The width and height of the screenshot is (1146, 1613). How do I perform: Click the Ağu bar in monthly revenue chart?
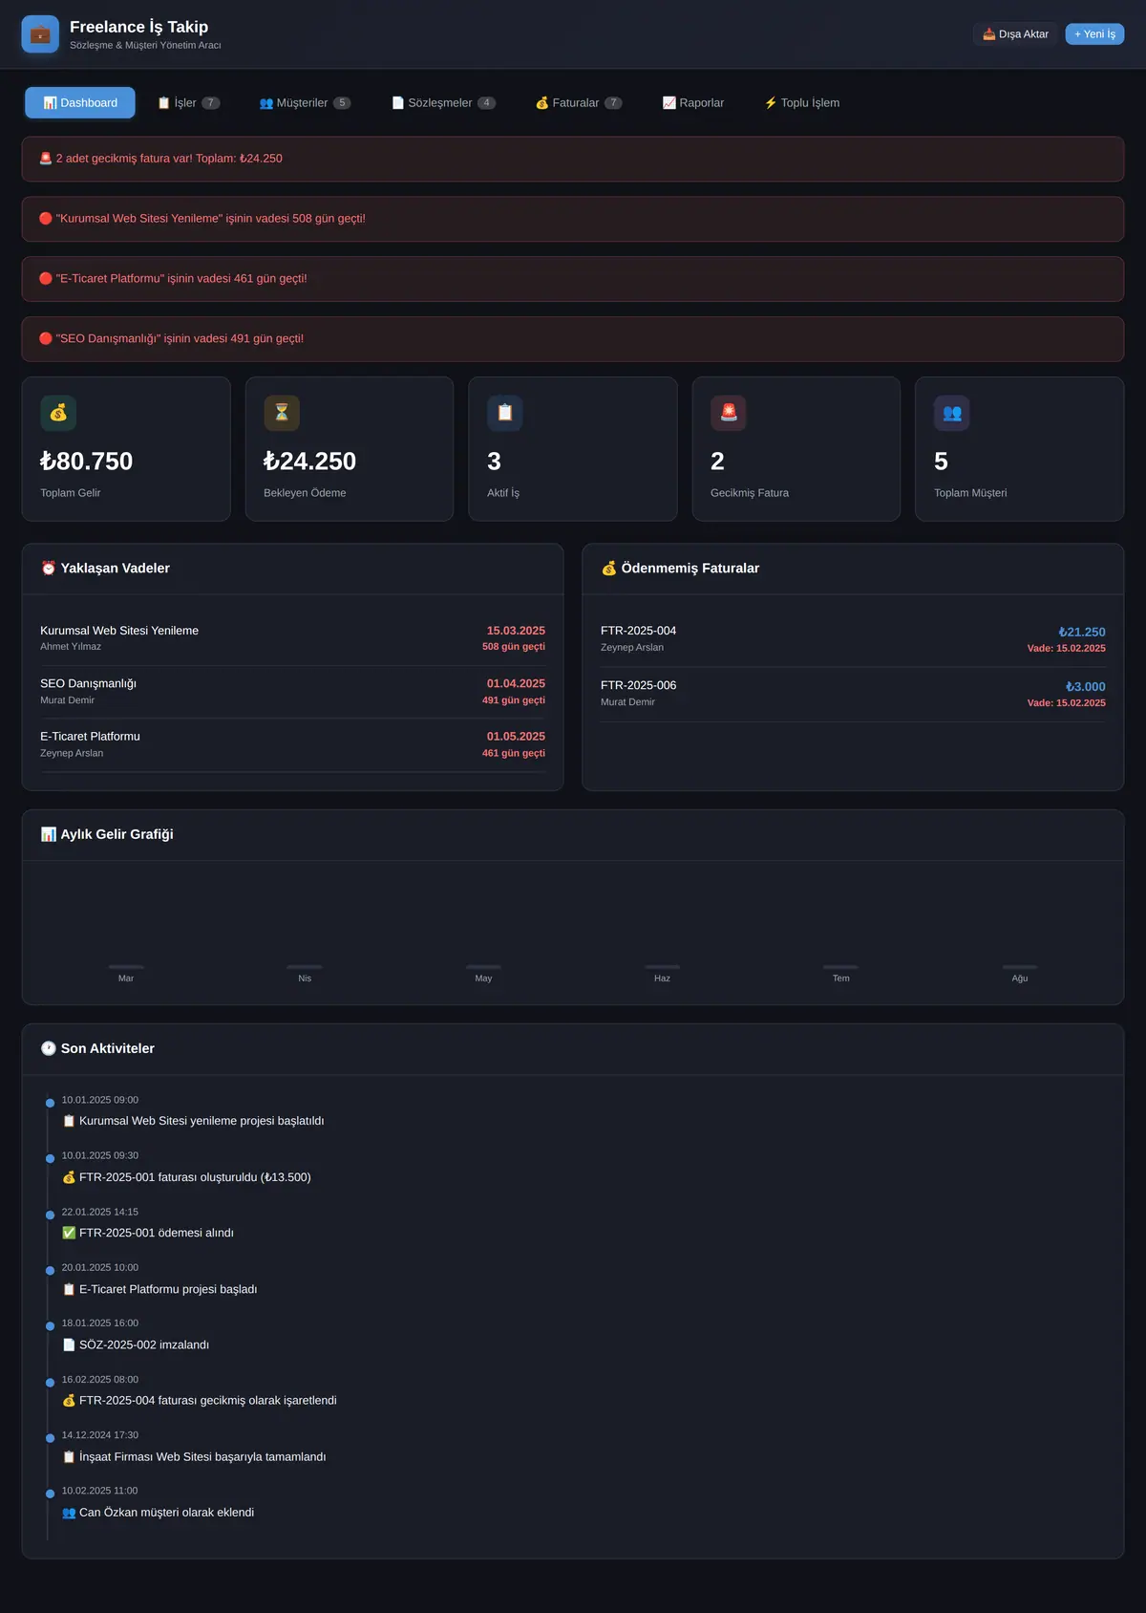(x=1020, y=967)
